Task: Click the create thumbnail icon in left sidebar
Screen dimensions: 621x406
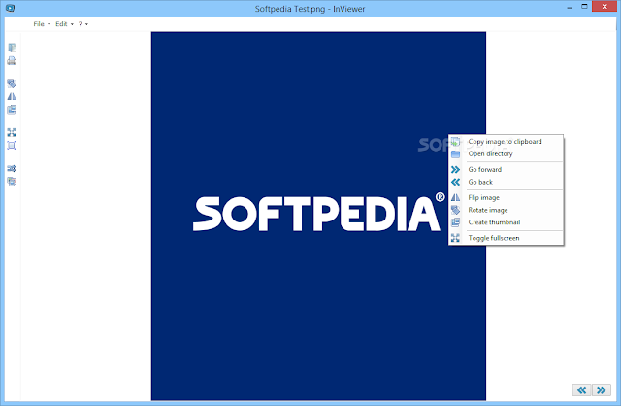Action: 12,110
